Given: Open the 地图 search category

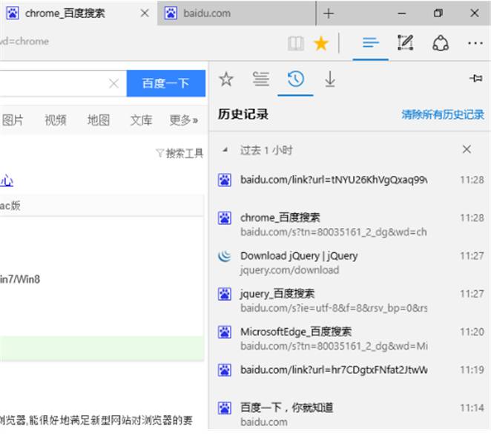Looking at the screenshot, I should coord(99,120).
